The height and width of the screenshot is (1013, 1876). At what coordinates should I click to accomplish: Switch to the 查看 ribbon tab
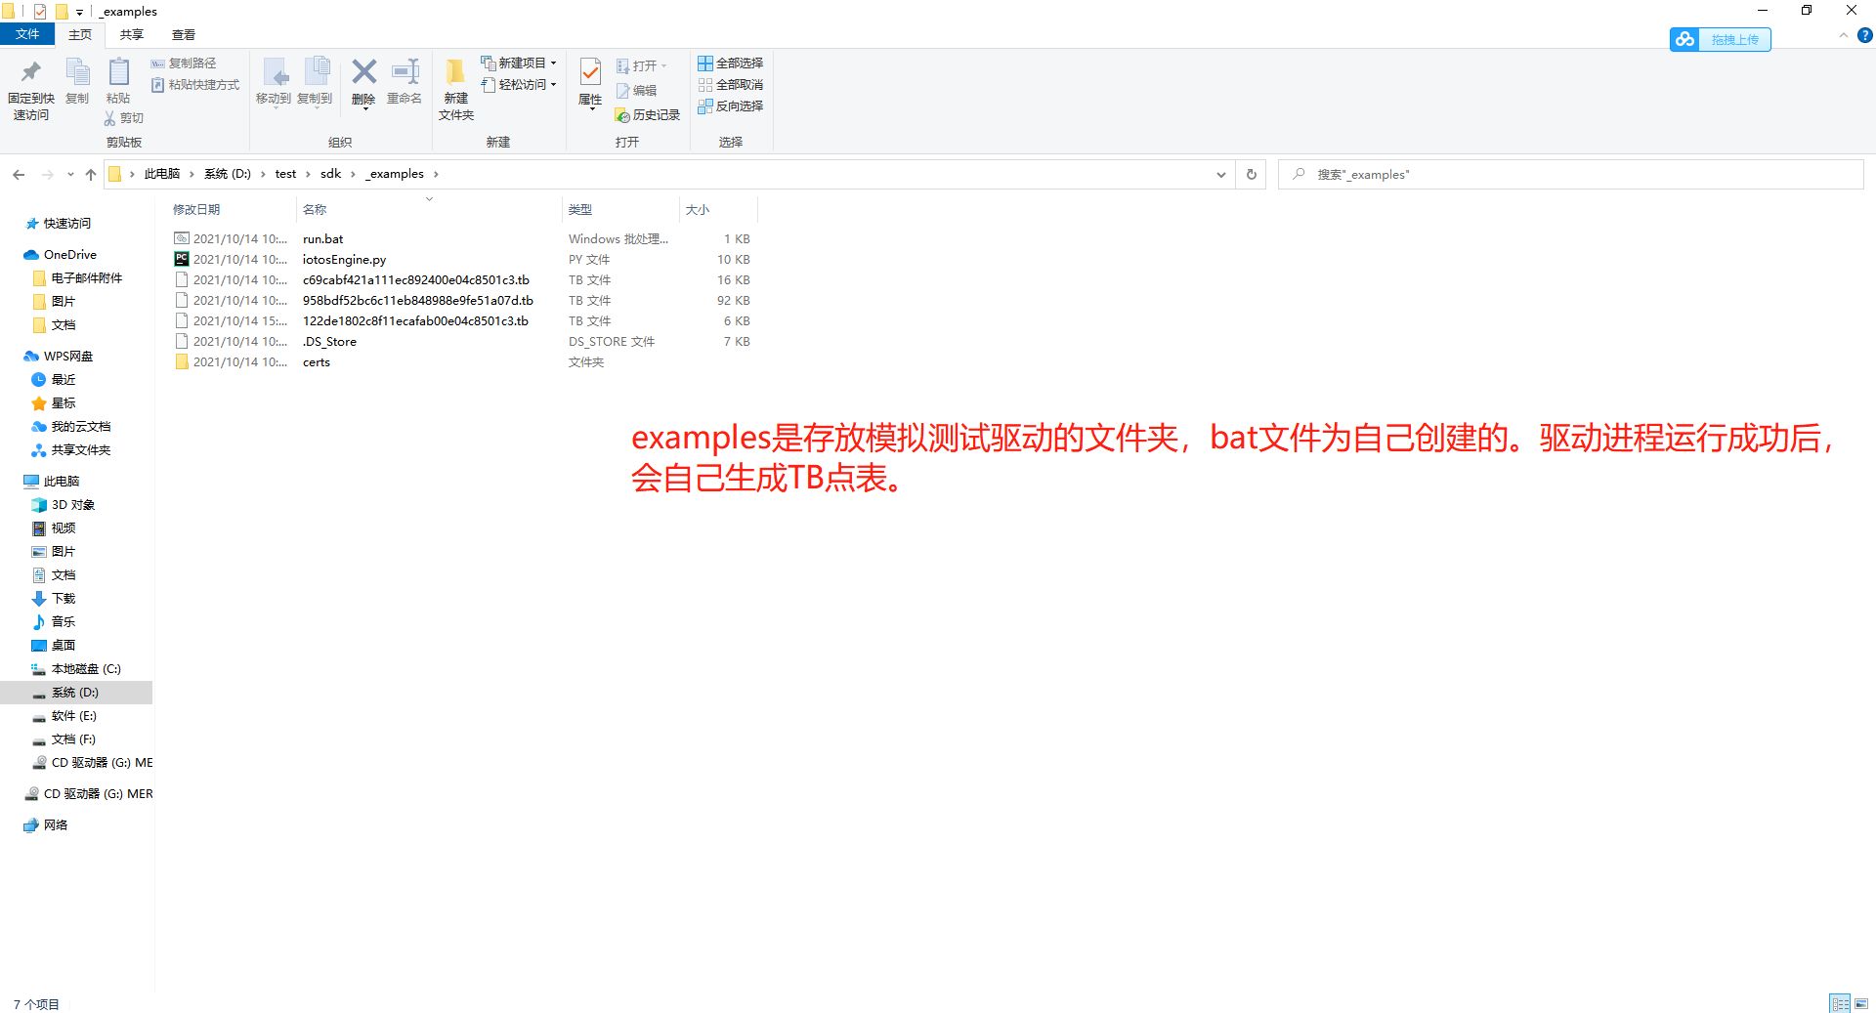[183, 34]
